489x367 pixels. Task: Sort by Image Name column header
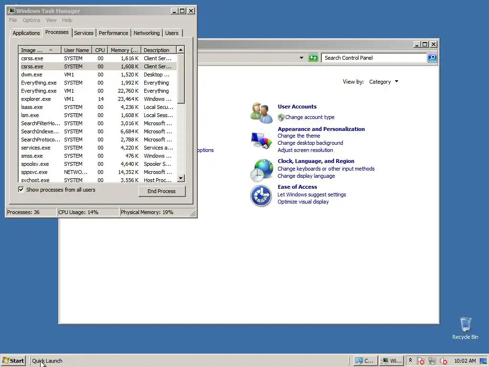40,50
